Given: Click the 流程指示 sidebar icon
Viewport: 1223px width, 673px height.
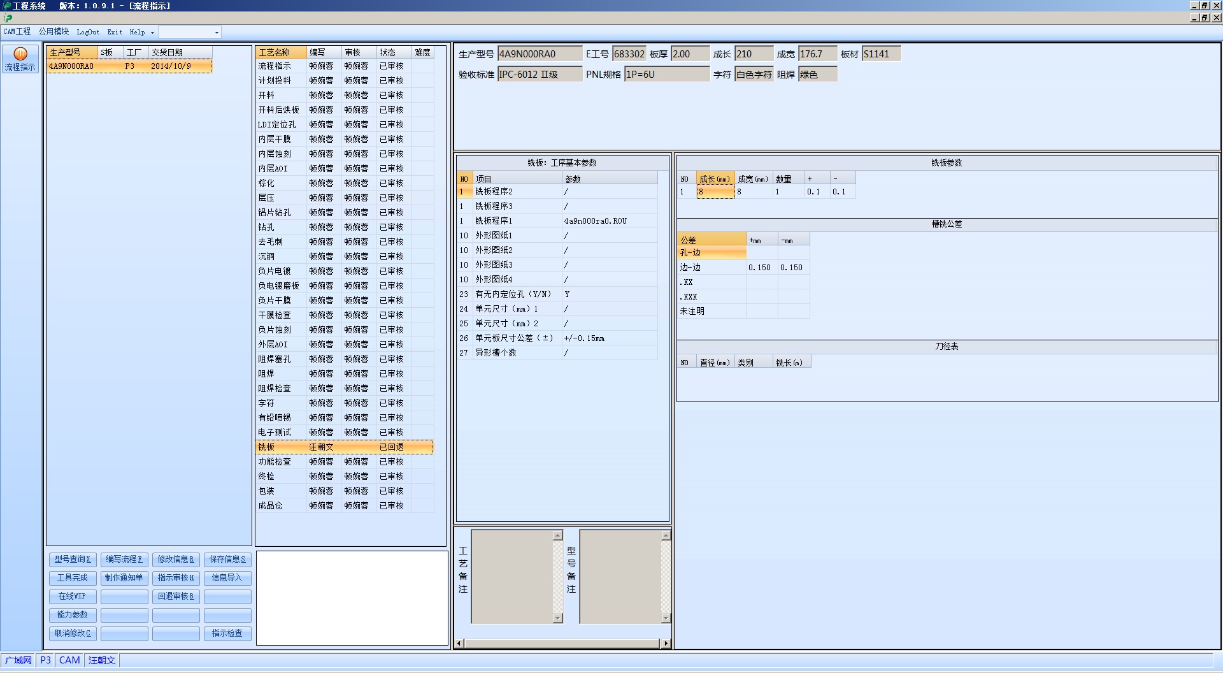Looking at the screenshot, I should (x=20, y=59).
